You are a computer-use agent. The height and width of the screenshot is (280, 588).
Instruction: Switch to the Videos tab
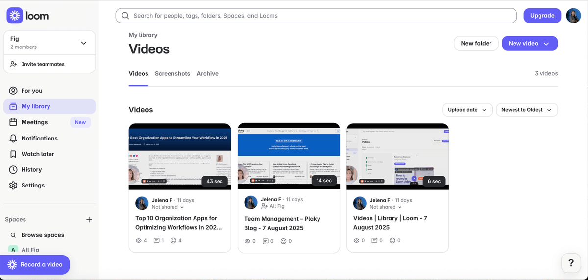pos(138,74)
